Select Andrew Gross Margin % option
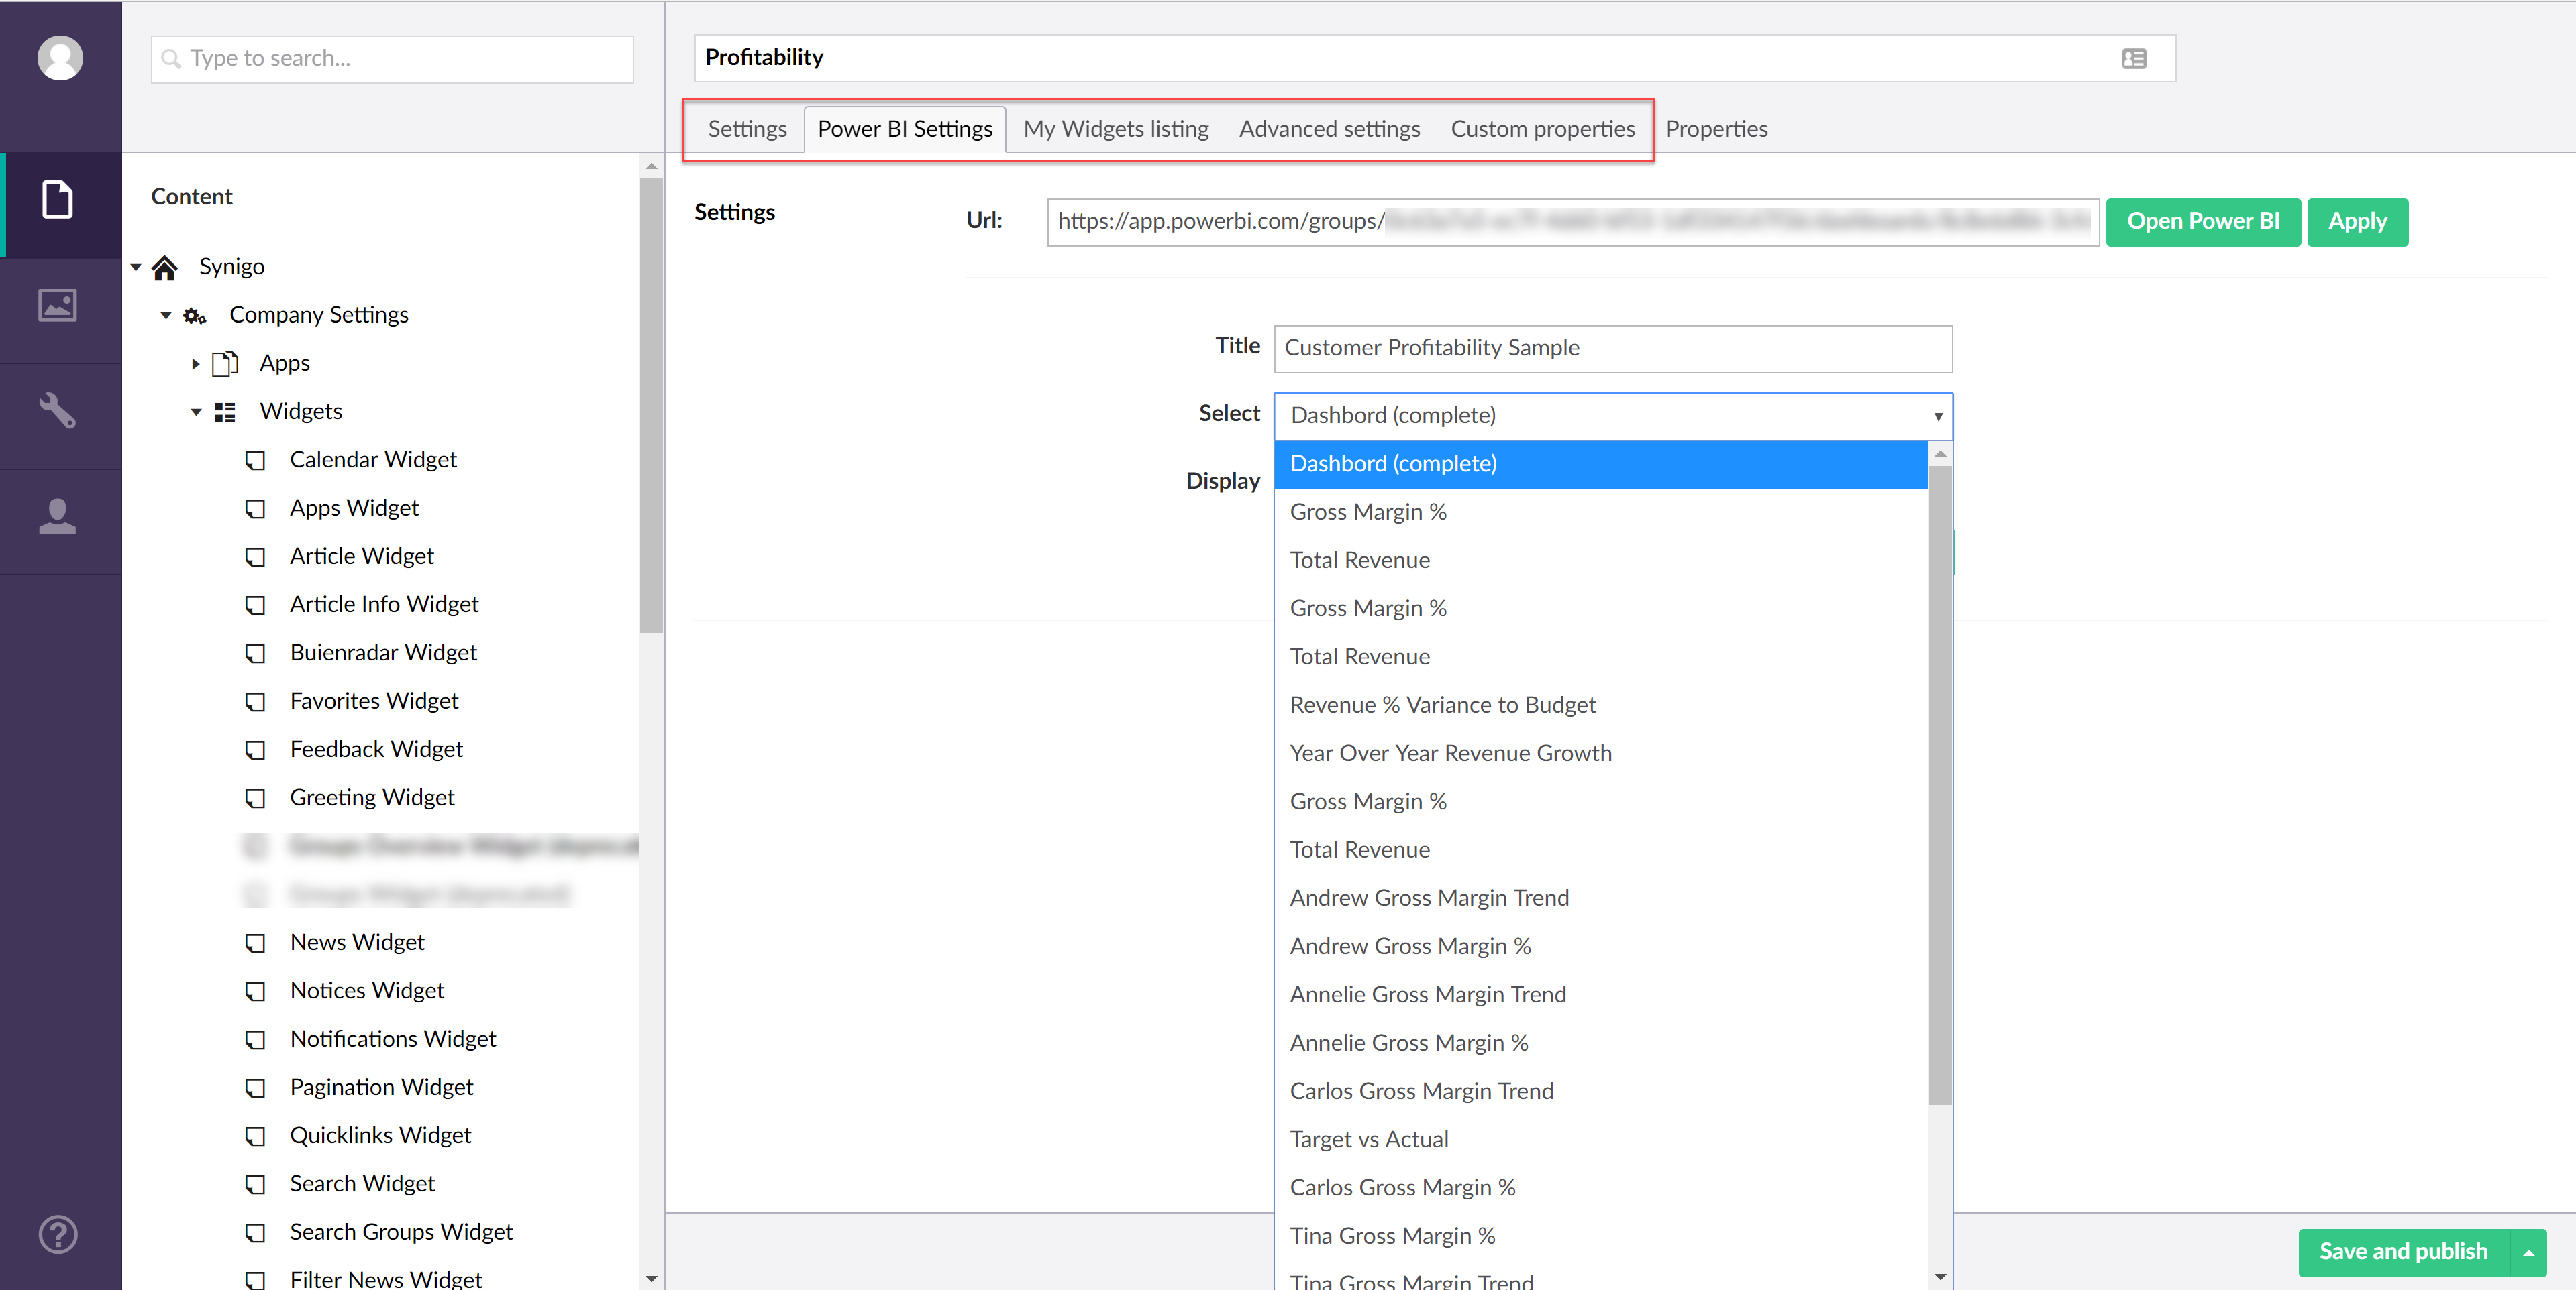This screenshot has width=2576, height=1290. click(1600, 946)
